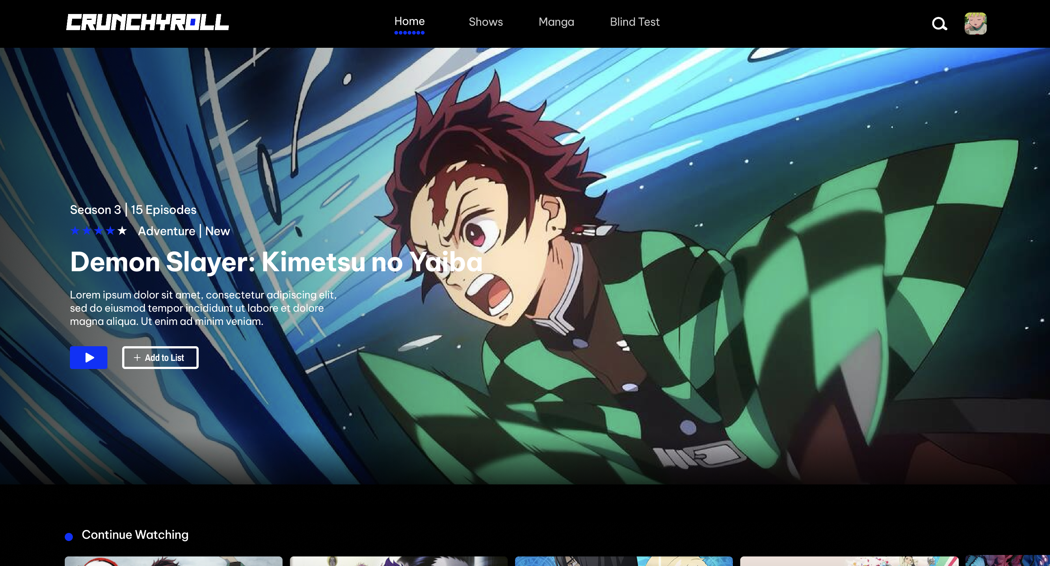Open search with the magnifying glass icon

pyautogui.click(x=939, y=24)
